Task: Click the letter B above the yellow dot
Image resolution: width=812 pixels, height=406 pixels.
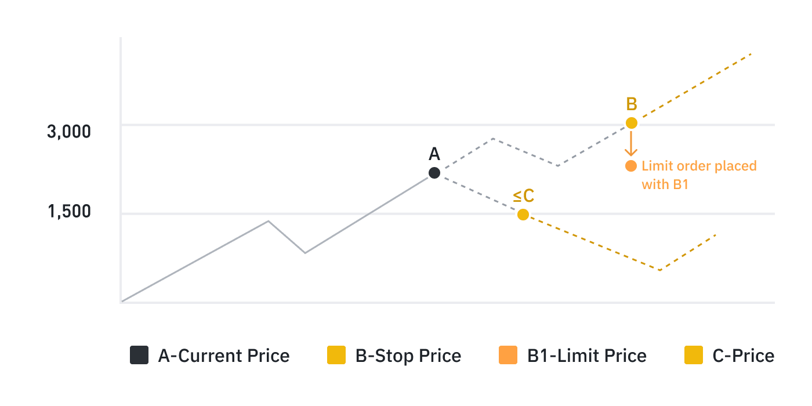Action: pos(632,104)
